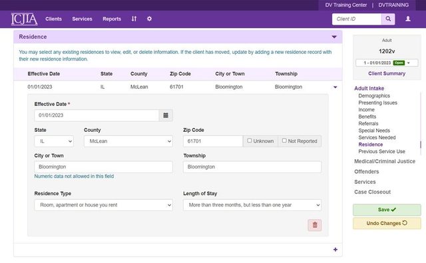This screenshot has height=263, width=426.
Task: Open Case Closeout section
Action: click(x=372, y=192)
